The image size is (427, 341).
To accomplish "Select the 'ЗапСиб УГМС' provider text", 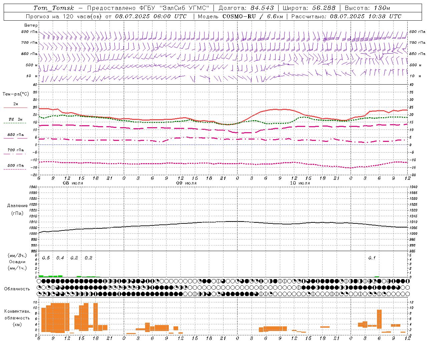I will [x=184, y=8].
